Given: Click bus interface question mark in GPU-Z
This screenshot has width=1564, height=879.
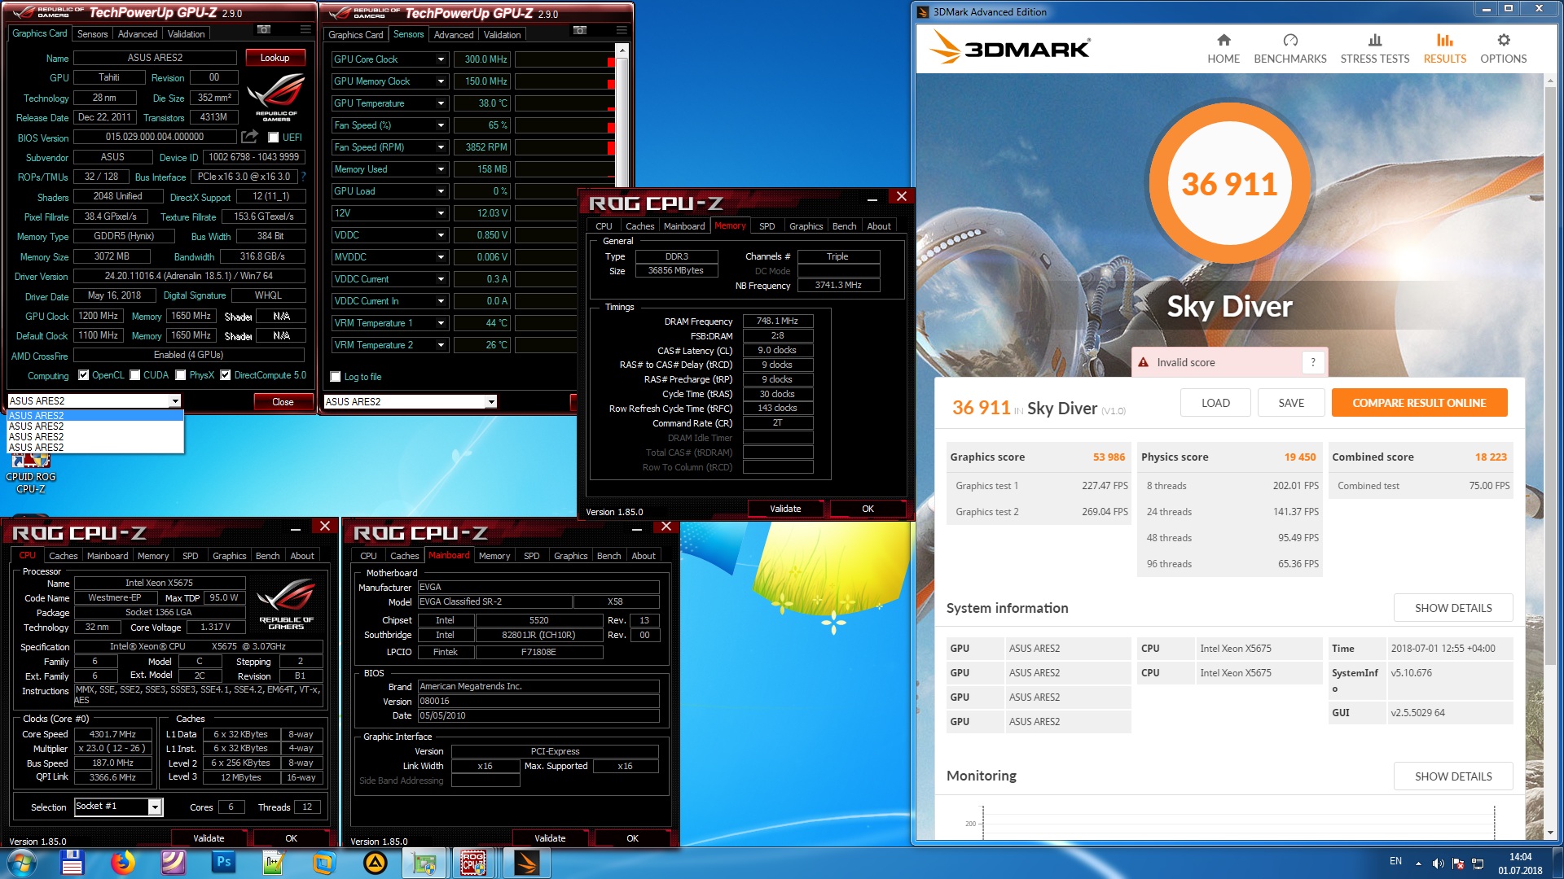Looking at the screenshot, I should pos(304,176).
